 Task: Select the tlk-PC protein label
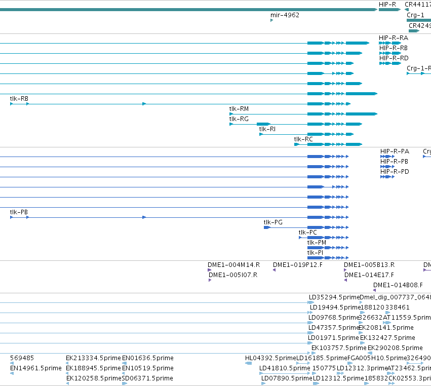point(307,233)
